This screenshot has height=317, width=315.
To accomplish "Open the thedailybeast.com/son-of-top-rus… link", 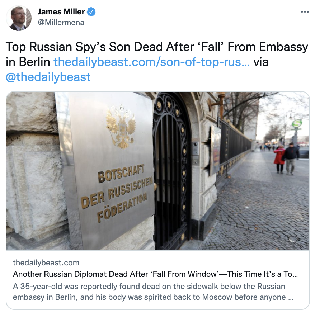I will pos(151,62).
